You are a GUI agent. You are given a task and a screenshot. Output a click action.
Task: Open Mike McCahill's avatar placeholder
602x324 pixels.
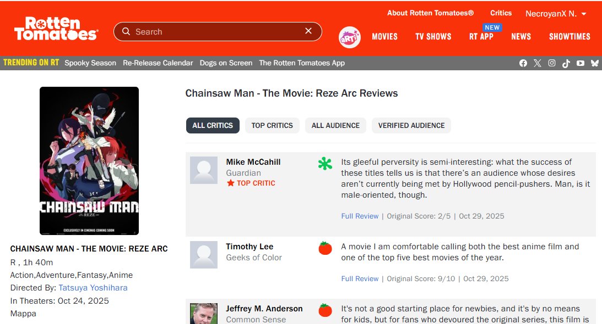204,170
